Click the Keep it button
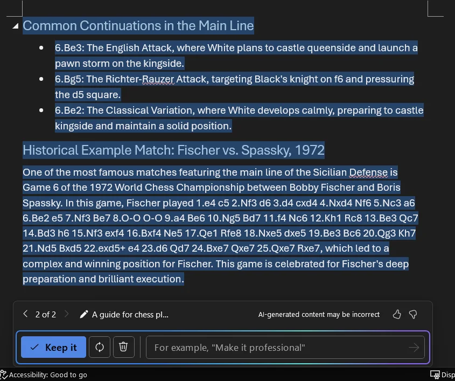The image size is (455, 381). 53,347
